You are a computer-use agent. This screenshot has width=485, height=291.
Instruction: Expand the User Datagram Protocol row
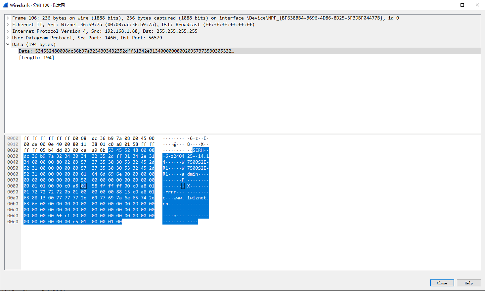[x=8, y=38]
